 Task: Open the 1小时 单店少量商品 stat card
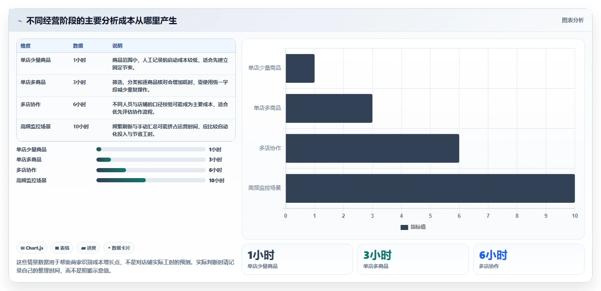[297, 259]
